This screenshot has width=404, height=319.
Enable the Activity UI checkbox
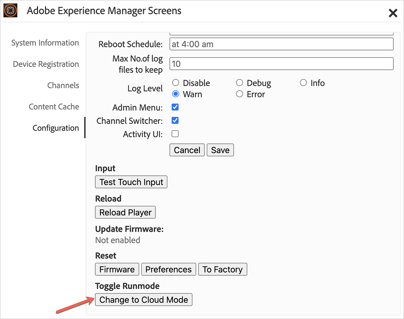point(175,134)
